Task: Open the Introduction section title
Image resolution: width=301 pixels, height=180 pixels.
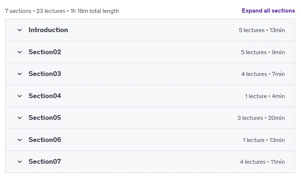Action: click(x=48, y=30)
